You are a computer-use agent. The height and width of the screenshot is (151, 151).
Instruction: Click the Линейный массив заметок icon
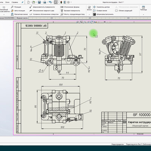pyautogui.click(x=4, y=7)
